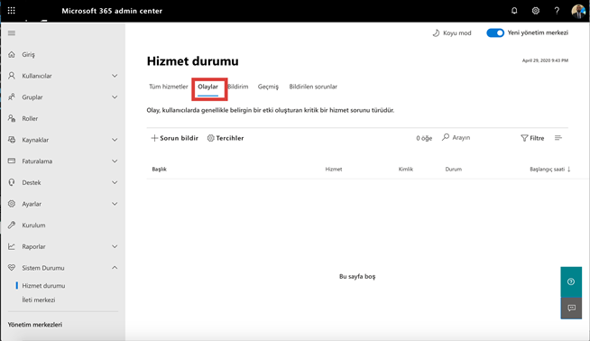590x341 pixels.
Task: Open the user profile avatar
Action: [578, 11]
